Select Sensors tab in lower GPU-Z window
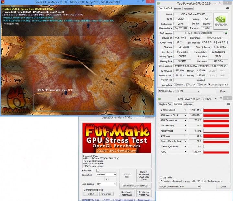 click(178, 104)
